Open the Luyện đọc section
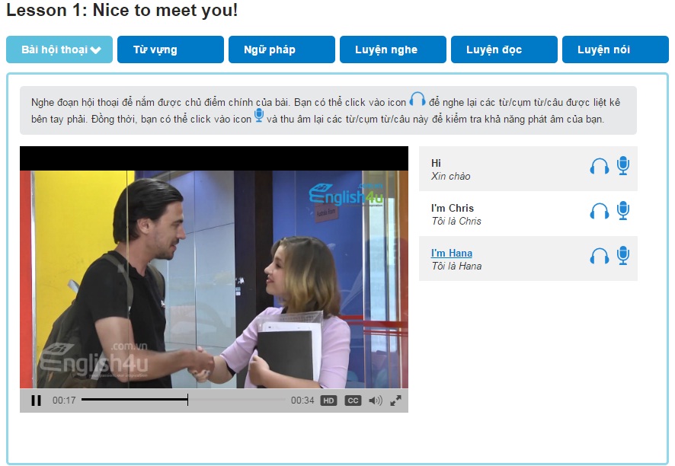Screen dimensions: 675x466 [504, 49]
